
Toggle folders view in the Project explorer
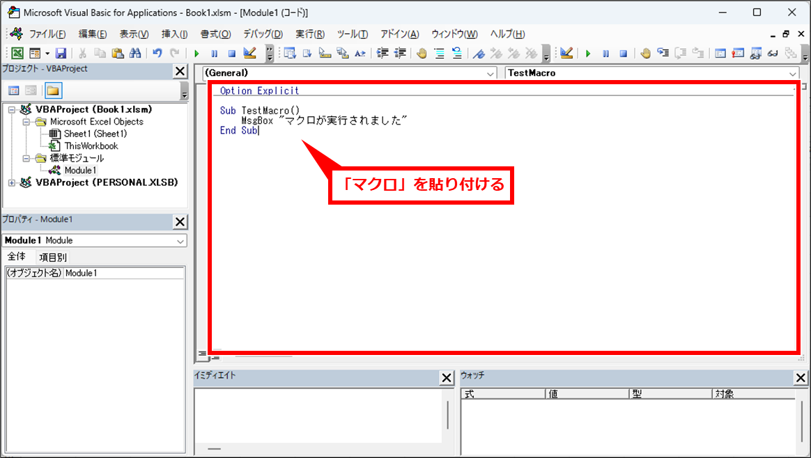[x=54, y=90]
